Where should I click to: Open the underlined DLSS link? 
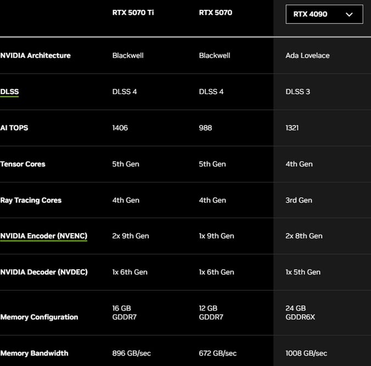click(x=9, y=92)
